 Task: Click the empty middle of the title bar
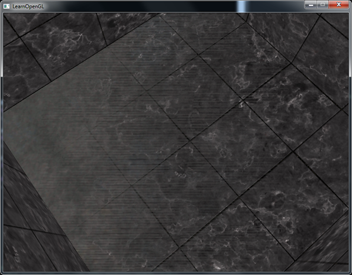coord(147,6)
